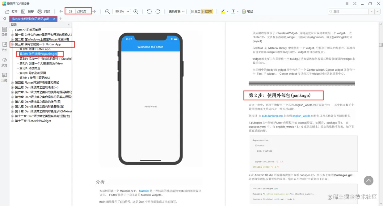Rotate the page clockwise
This screenshot has width=383, height=206.
click(158, 11)
